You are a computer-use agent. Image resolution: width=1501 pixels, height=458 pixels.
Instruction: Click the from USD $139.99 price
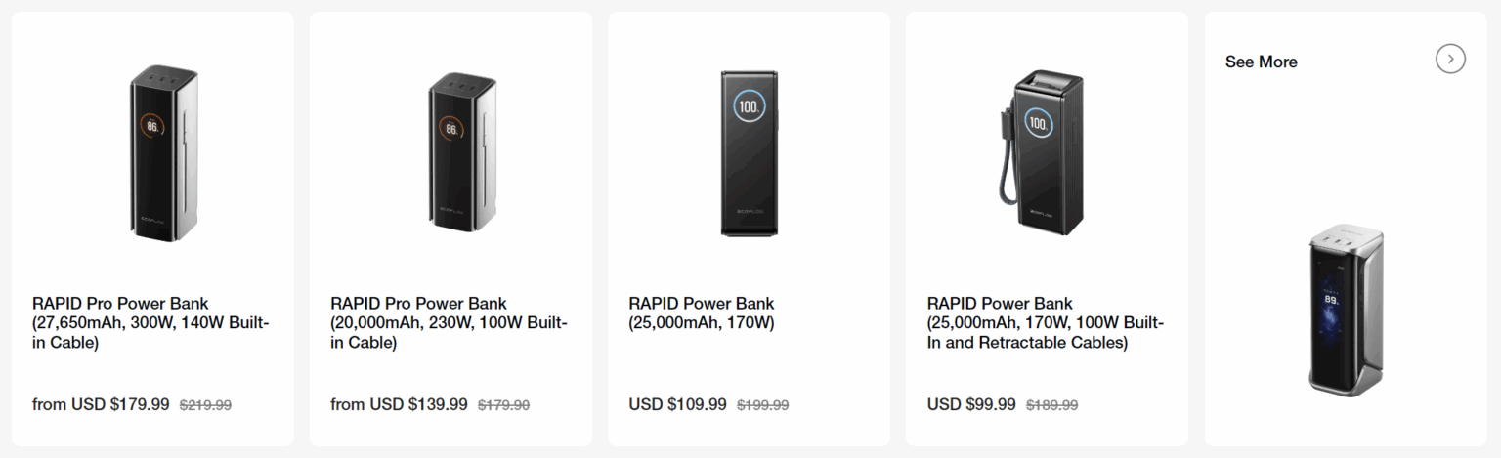pos(399,404)
